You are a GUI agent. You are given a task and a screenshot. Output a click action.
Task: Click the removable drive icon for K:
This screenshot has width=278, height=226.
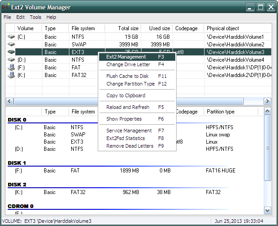[11, 75]
